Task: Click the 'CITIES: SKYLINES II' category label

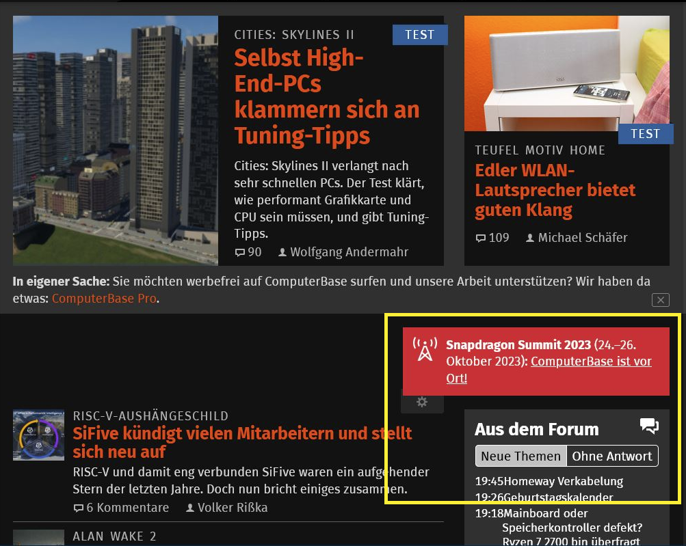Action: [x=294, y=35]
